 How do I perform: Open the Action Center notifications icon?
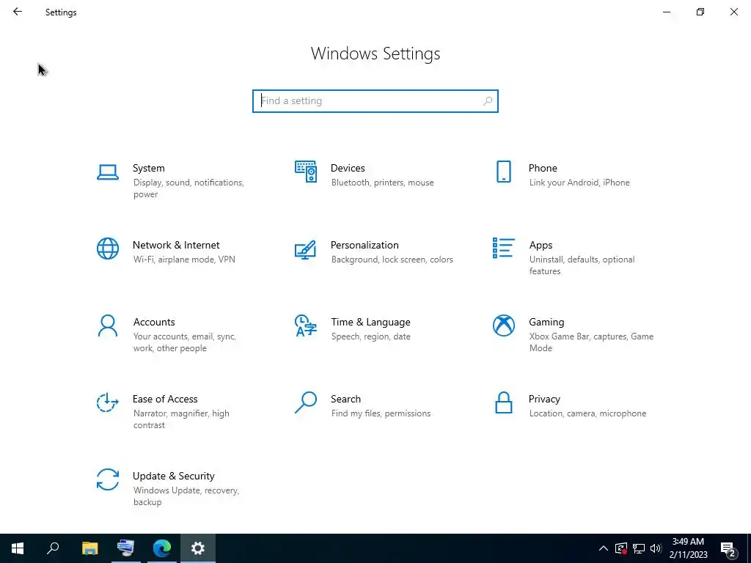click(x=728, y=549)
